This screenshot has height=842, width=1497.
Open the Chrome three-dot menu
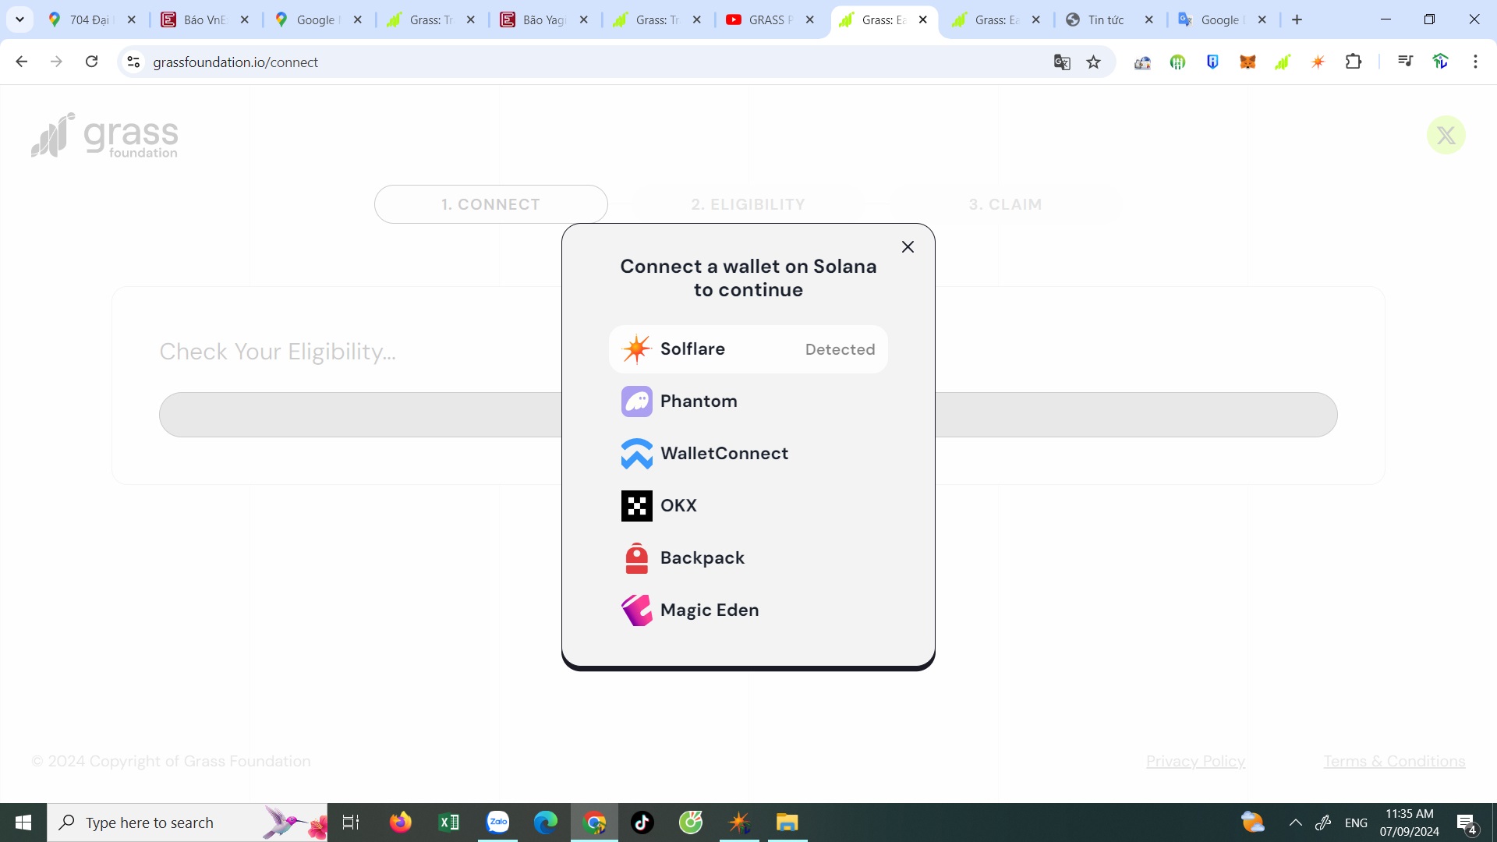(x=1475, y=62)
